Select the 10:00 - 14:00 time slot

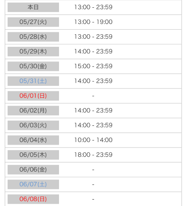(94, 140)
